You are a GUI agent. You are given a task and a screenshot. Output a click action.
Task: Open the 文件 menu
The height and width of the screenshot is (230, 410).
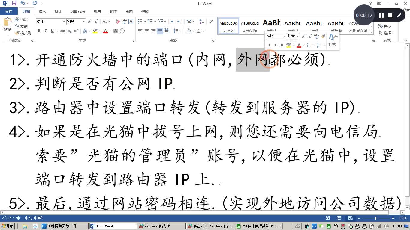pos(9,11)
